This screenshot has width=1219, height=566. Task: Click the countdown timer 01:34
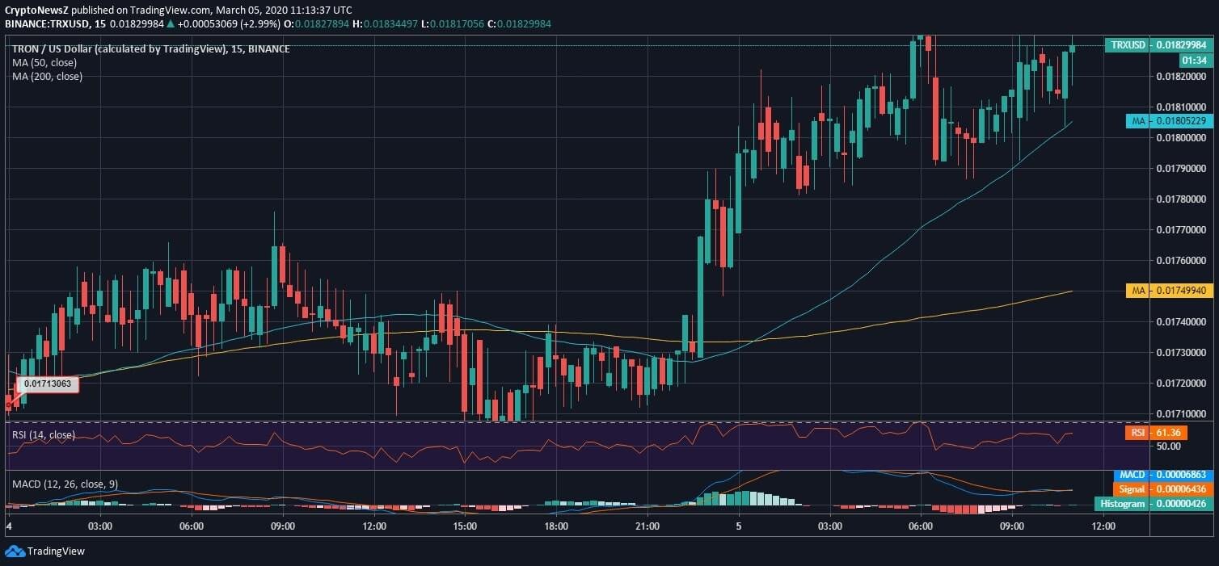coord(1195,60)
